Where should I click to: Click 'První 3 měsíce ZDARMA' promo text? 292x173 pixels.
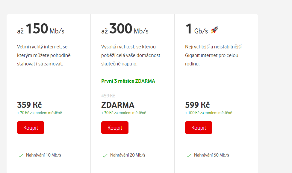[x=128, y=81]
